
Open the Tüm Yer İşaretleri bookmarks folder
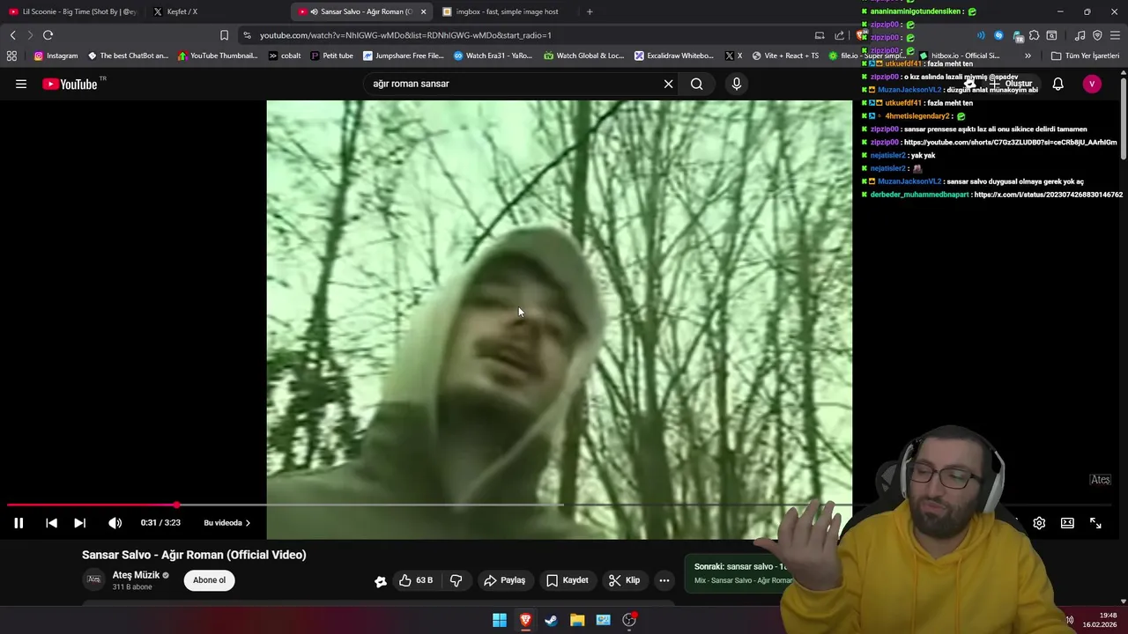pos(1085,55)
